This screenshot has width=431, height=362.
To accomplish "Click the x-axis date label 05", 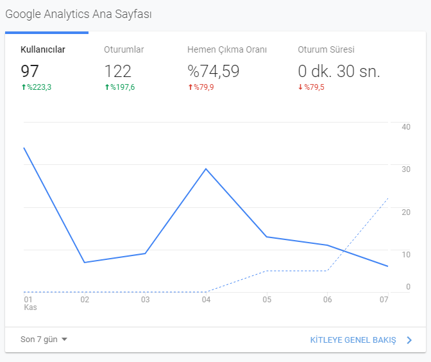I will click(267, 300).
